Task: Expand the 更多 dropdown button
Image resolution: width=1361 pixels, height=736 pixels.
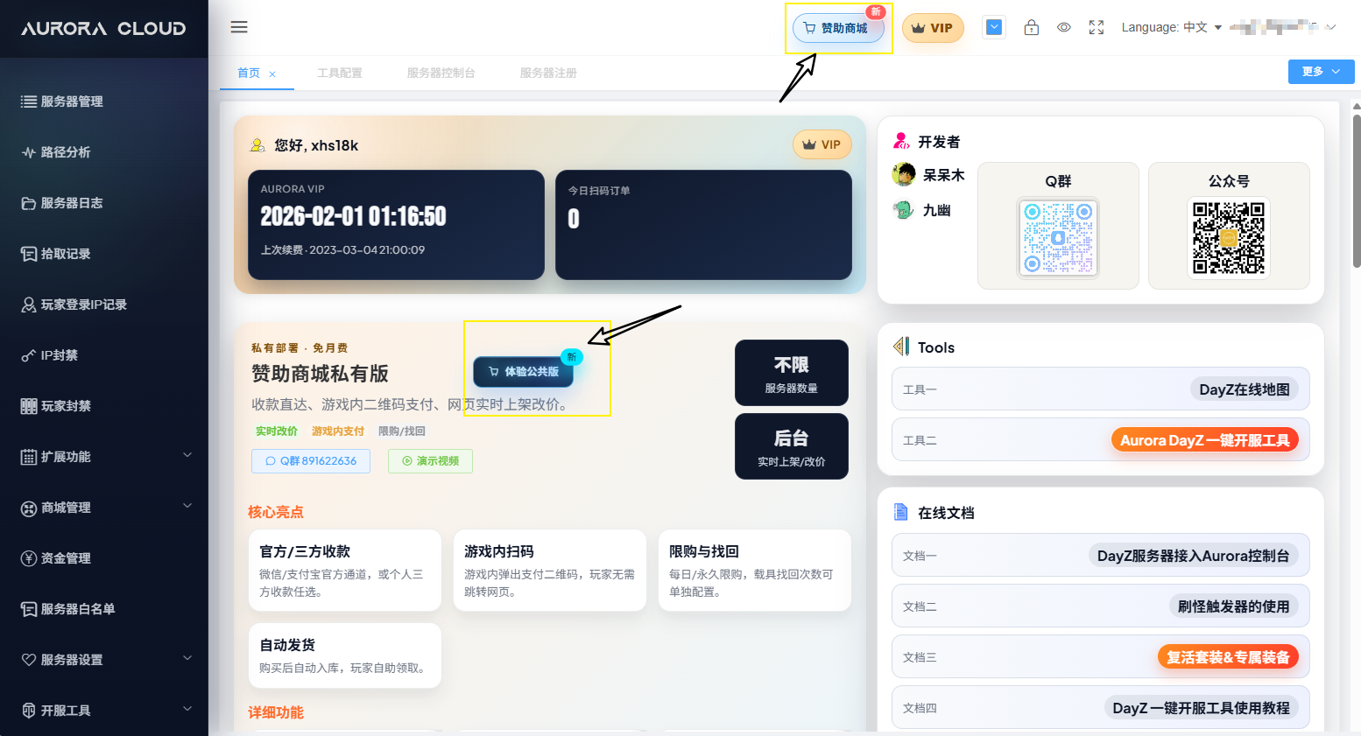Action: pos(1321,72)
